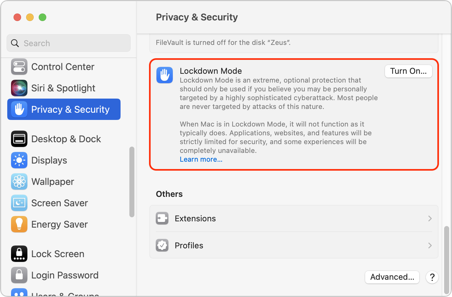Click the Login Password icon
This screenshot has width=452, height=297.
pyautogui.click(x=19, y=275)
